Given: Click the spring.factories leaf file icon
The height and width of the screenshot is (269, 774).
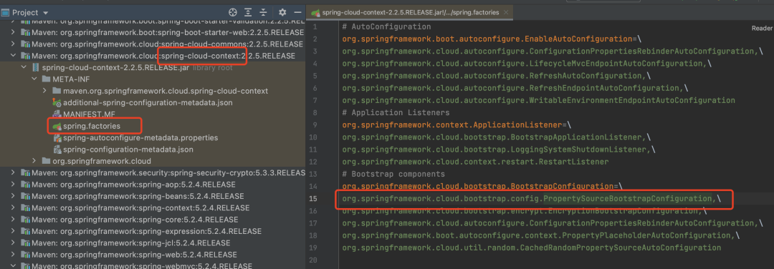Looking at the screenshot, I should [57, 127].
